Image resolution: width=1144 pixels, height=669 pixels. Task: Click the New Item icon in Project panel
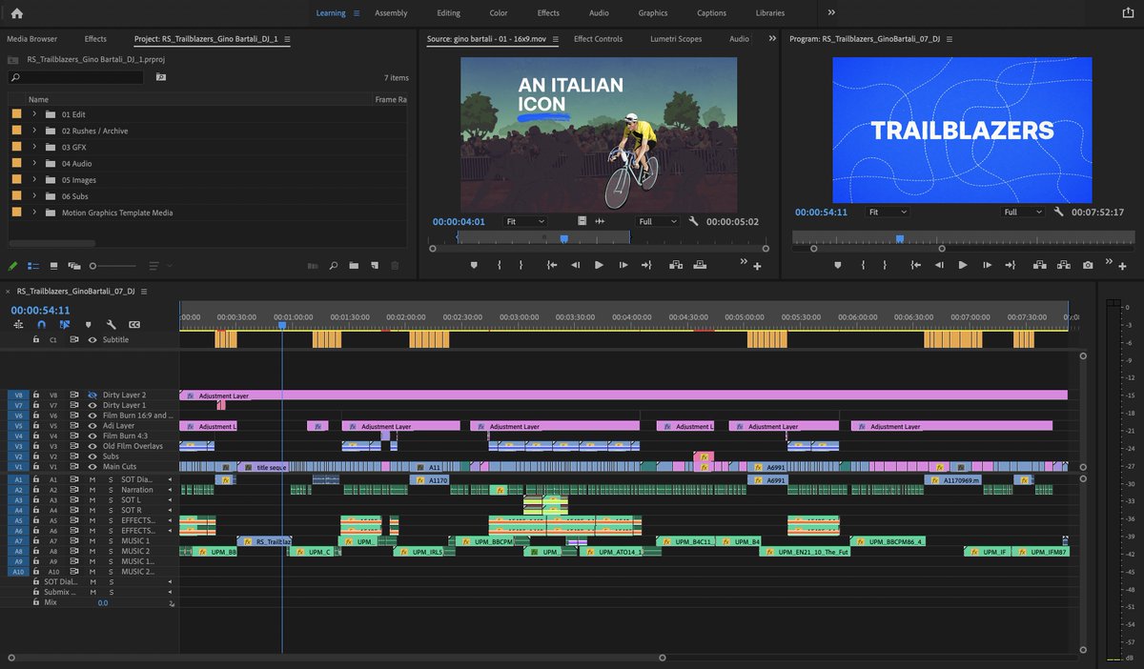[375, 266]
